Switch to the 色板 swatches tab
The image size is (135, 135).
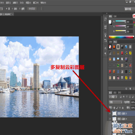(115, 16)
